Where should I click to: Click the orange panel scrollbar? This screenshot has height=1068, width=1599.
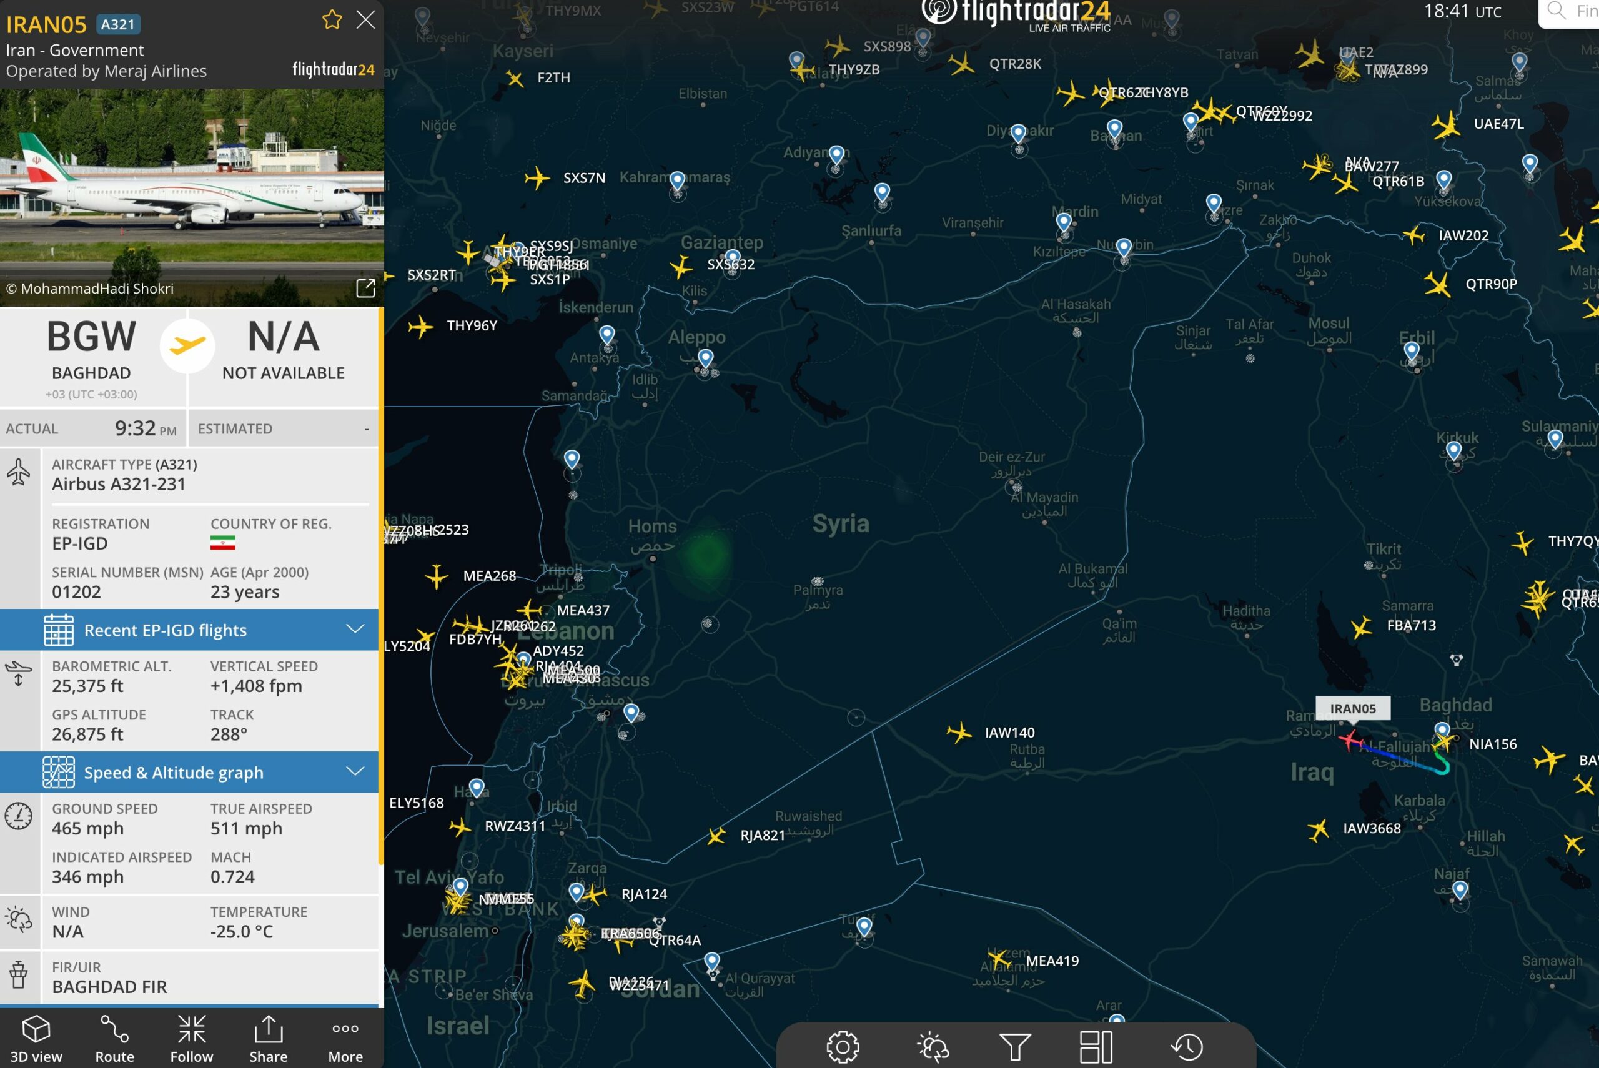tap(380, 586)
